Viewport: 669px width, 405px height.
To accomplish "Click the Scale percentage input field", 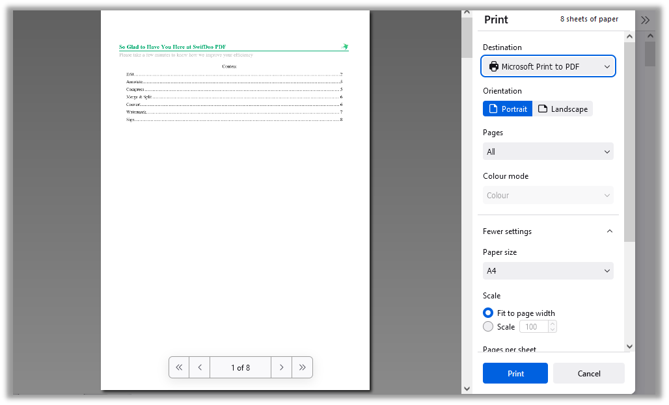I will click(534, 326).
